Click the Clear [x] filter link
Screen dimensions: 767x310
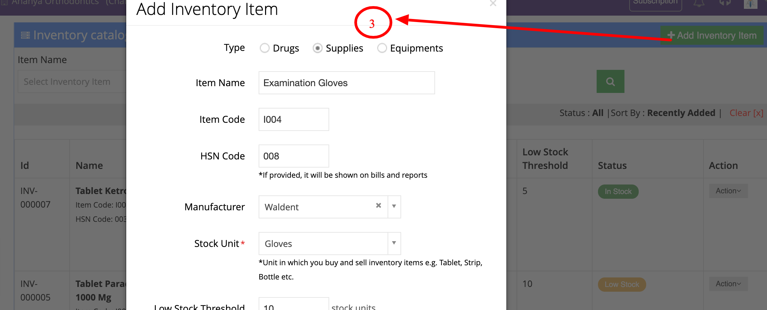coord(746,113)
